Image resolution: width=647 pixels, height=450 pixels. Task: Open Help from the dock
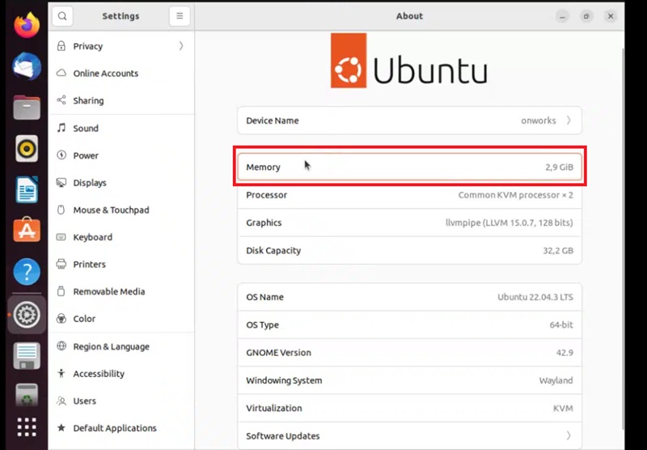click(27, 272)
